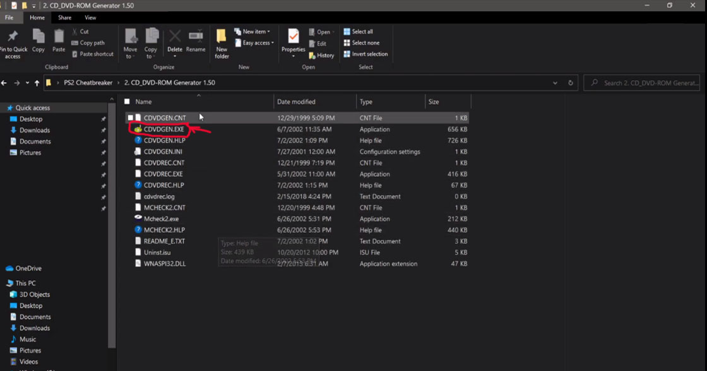Click the Rename icon in Organize group
The image size is (707, 371).
click(196, 37)
